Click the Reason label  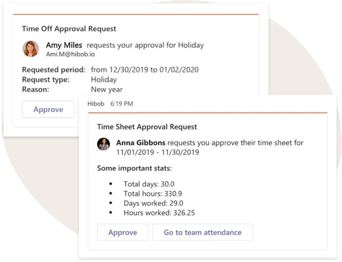[x=36, y=89]
